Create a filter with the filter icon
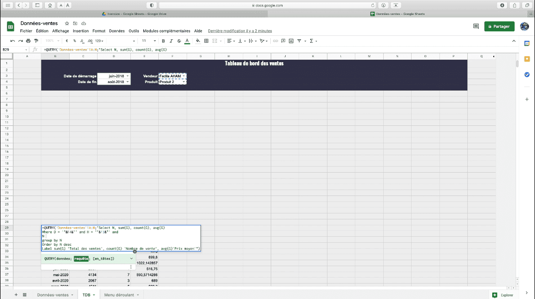This screenshot has width=535, height=299. coord(298,41)
